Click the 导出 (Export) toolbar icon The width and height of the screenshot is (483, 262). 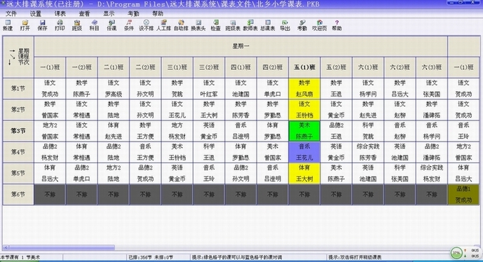[x=285, y=25]
